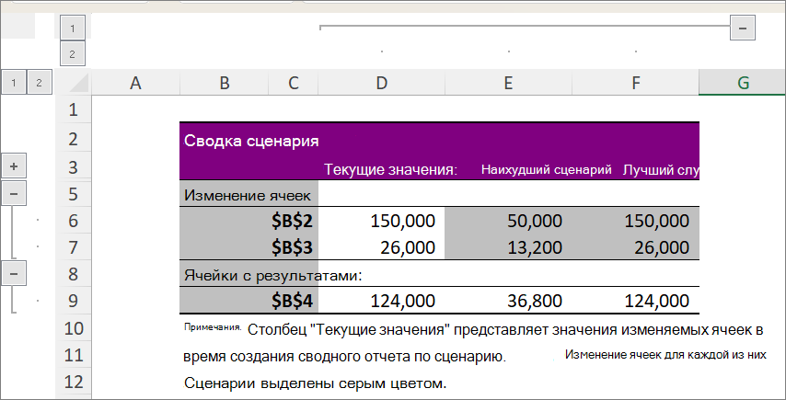Collapse row group beside row 5

click(14, 193)
